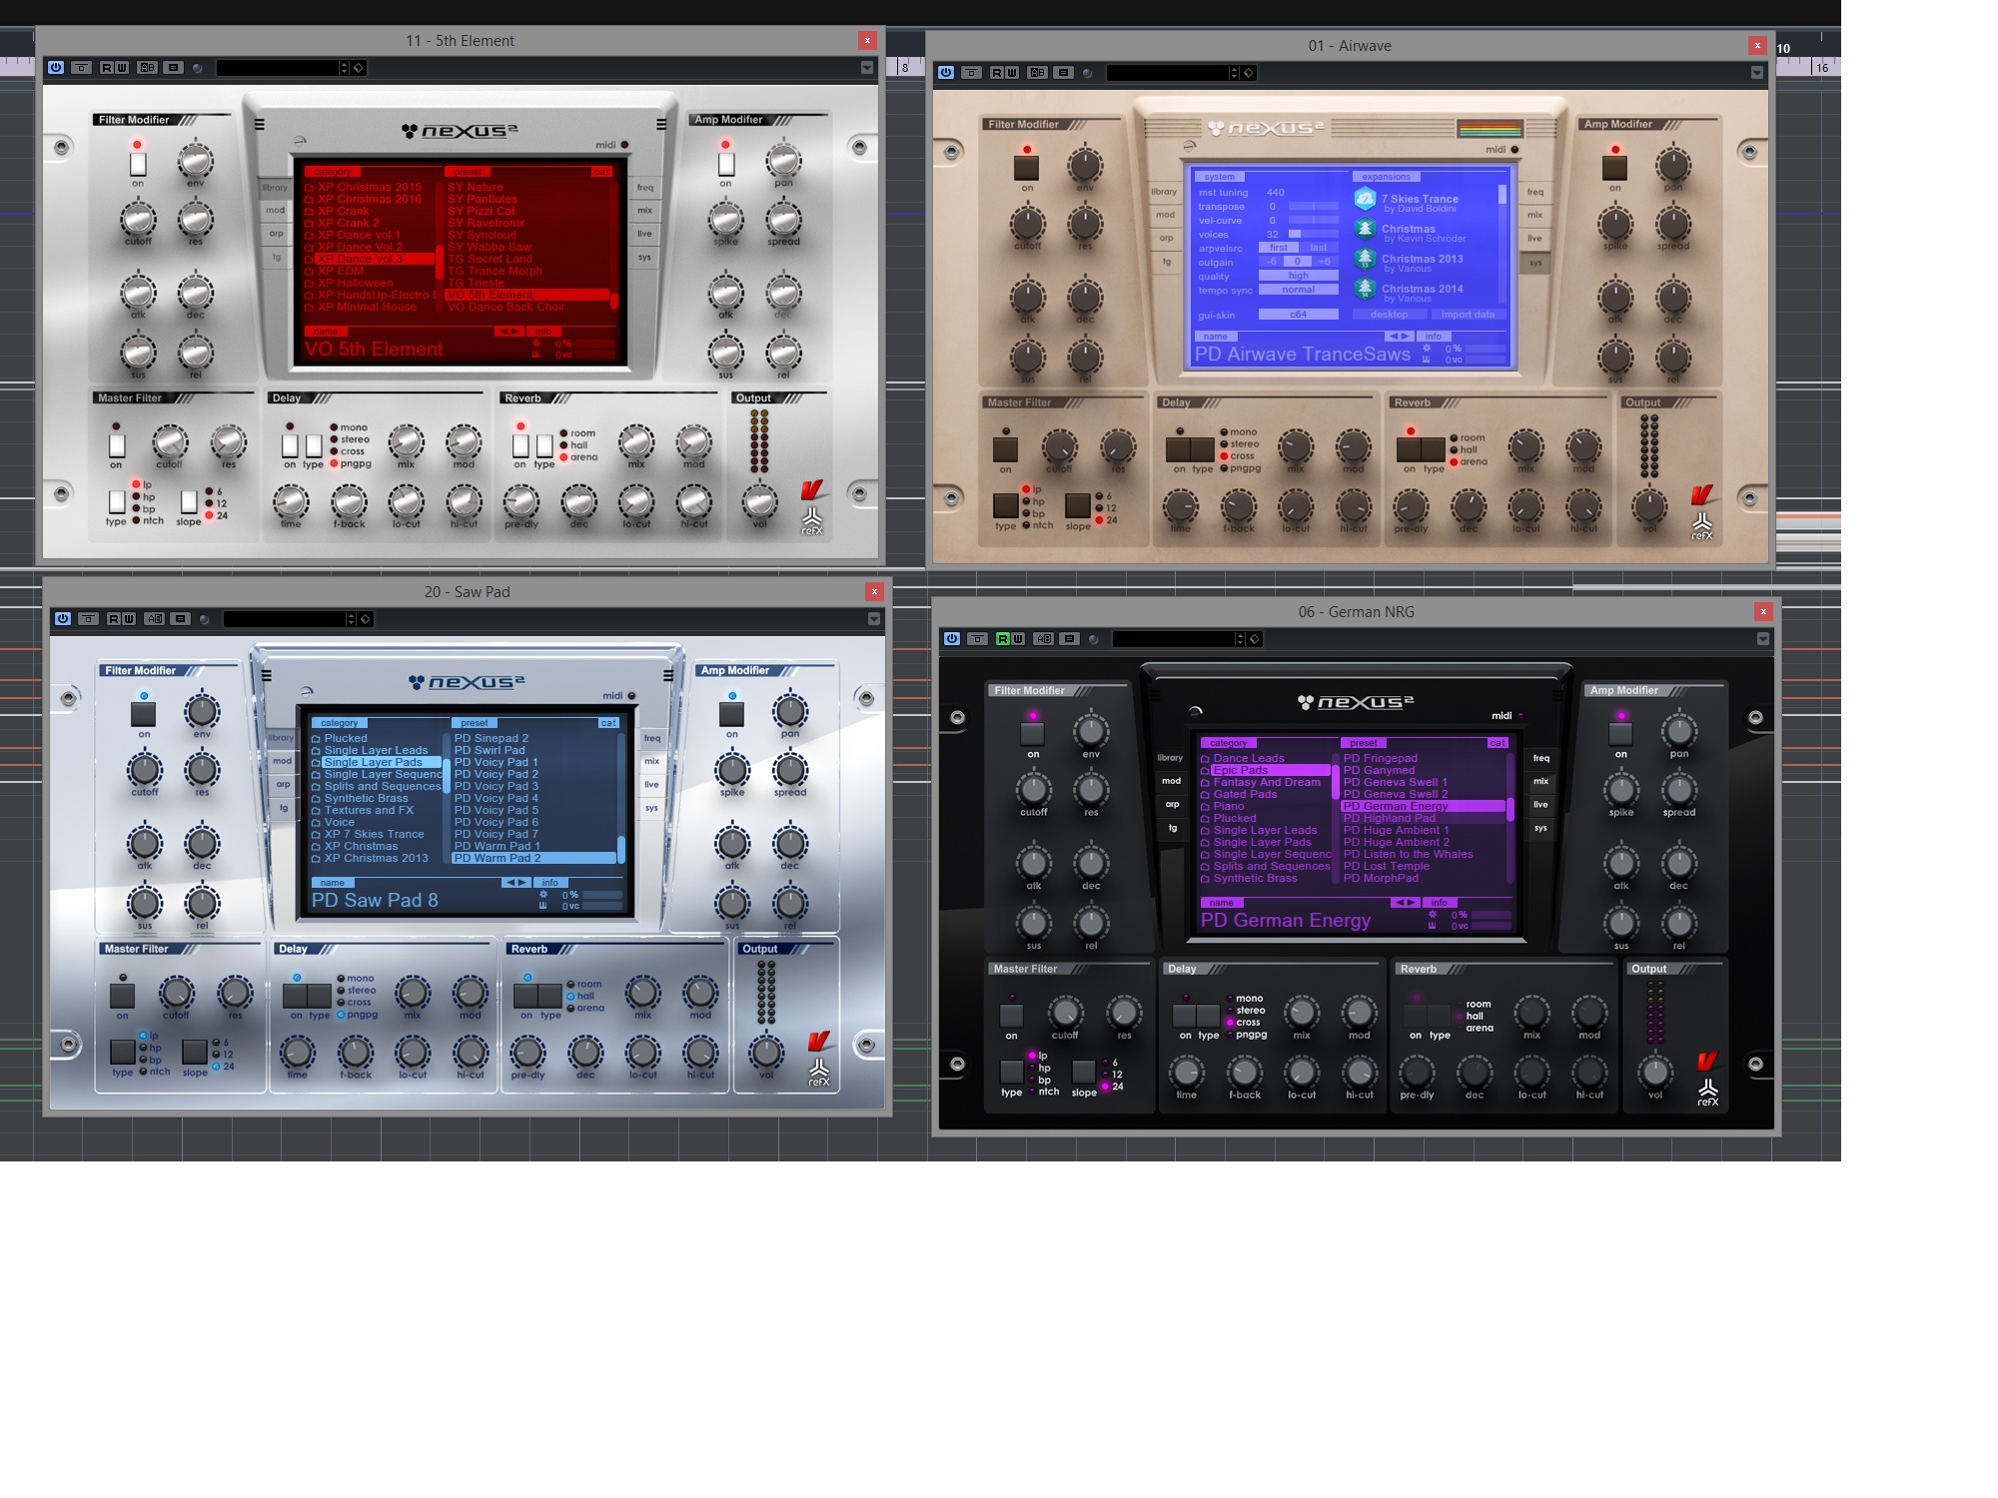The width and height of the screenshot is (1998, 1498).
Task: Disable green Read automation in German NRG window
Action: (x=1003, y=639)
